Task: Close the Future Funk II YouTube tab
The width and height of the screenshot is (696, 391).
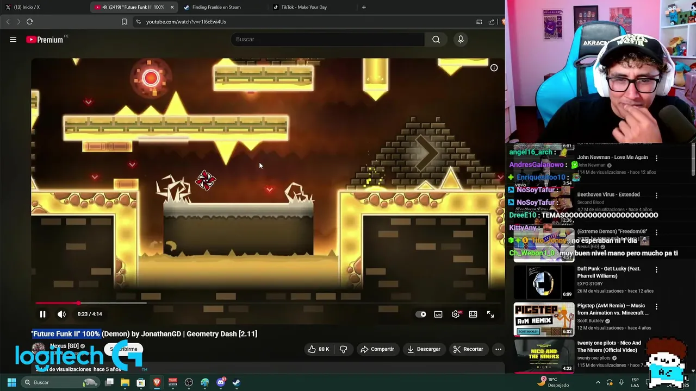Action: [172, 7]
